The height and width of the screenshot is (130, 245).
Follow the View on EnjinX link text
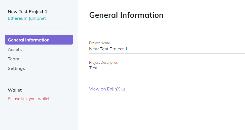click(104, 89)
